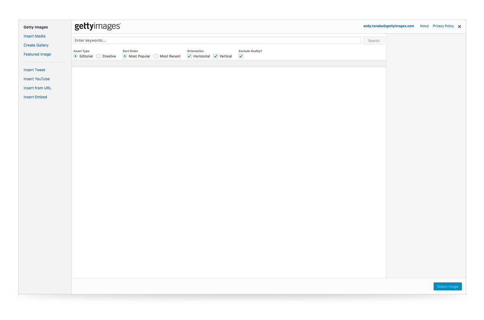Open the Privacy Policy link

pyautogui.click(x=443, y=26)
